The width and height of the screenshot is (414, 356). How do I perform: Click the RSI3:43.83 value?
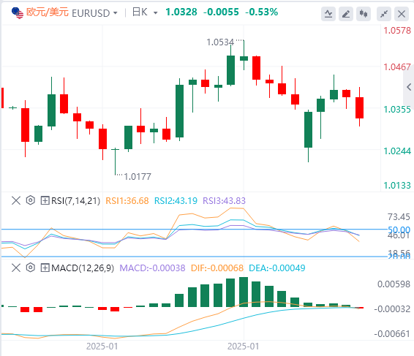tap(224, 201)
